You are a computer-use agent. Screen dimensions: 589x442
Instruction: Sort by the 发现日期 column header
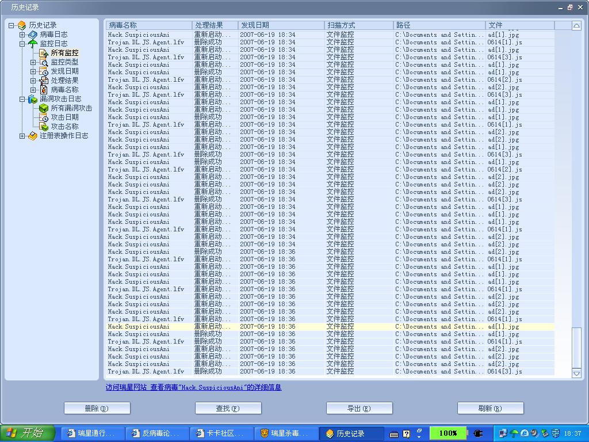pyautogui.click(x=281, y=25)
